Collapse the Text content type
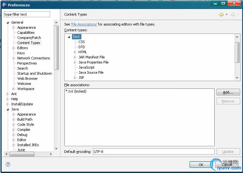This screenshot has height=173, width=243. pyautogui.click(x=69, y=37)
